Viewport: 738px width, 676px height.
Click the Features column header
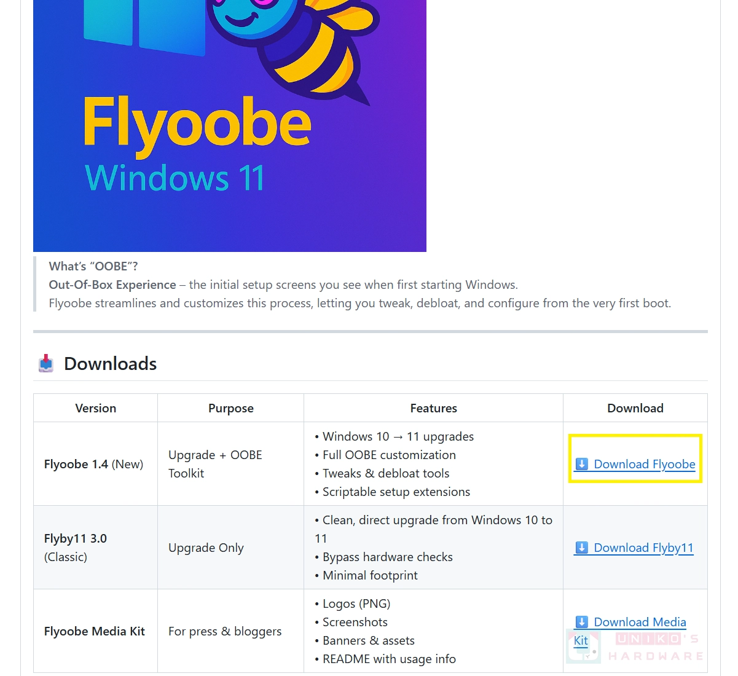pos(434,408)
